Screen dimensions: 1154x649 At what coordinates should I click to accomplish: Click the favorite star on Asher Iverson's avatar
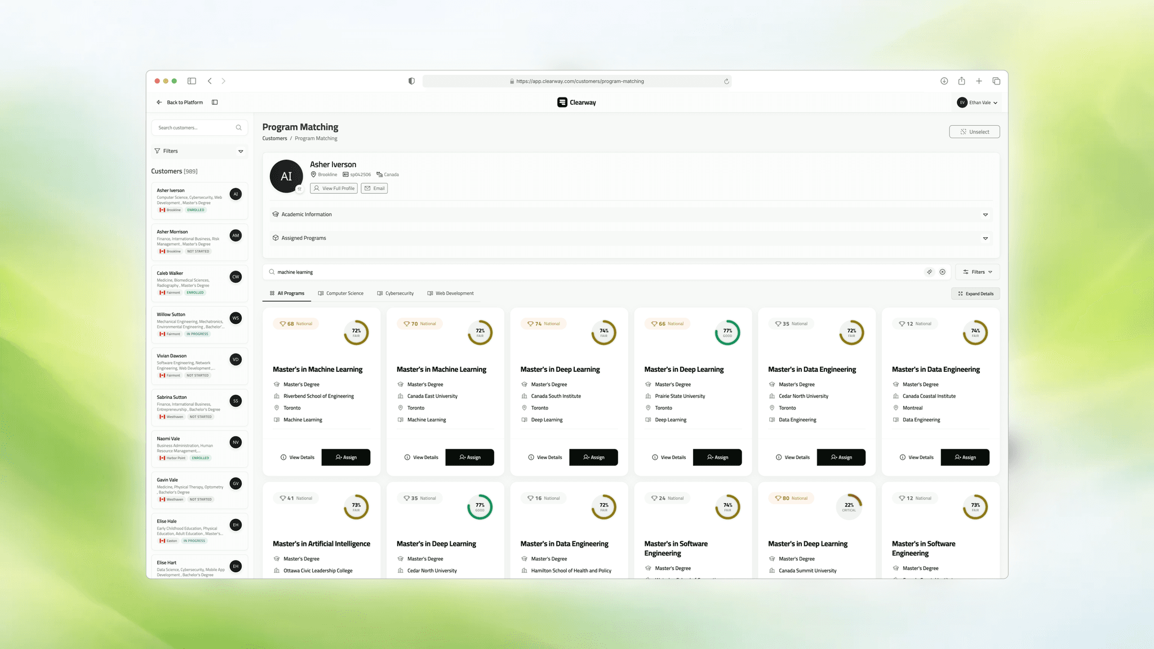click(x=299, y=189)
